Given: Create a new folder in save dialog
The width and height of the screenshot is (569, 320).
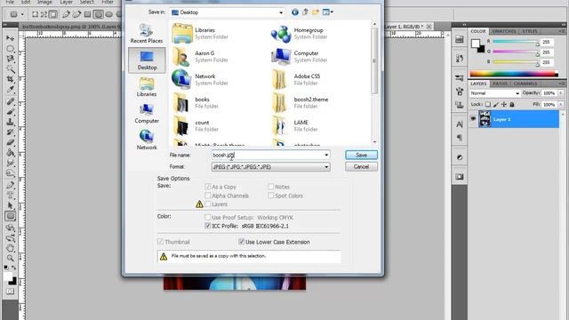Looking at the screenshot, I should (x=316, y=12).
